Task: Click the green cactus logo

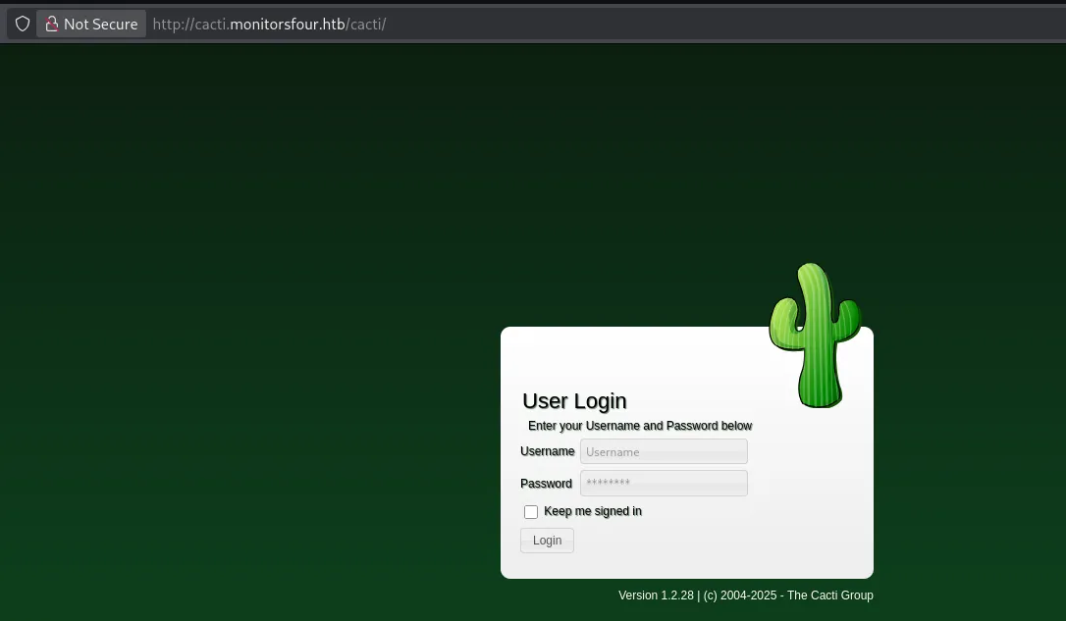Action: (815, 336)
